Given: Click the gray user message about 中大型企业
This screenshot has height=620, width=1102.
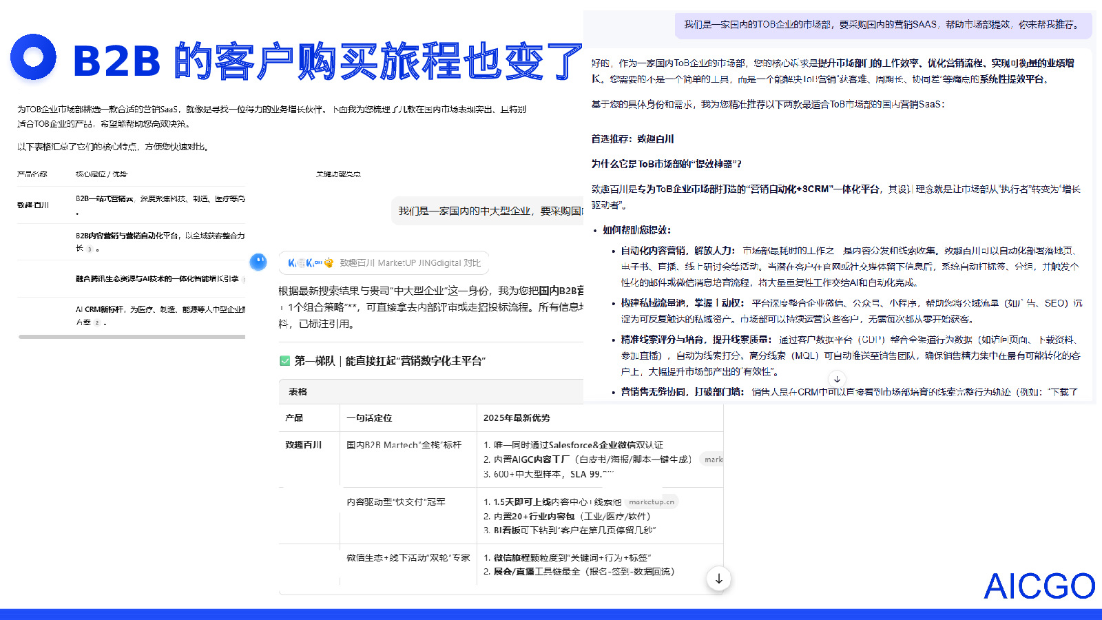Looking at the screenshot, I should point(490,211).
